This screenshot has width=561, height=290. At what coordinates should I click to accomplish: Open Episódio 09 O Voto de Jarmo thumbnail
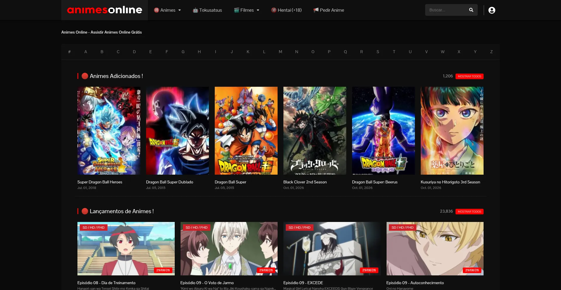tap(229, 249)
